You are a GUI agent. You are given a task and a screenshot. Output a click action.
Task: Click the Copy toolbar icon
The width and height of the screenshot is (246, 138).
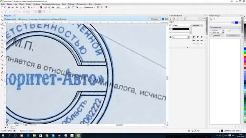21,7
